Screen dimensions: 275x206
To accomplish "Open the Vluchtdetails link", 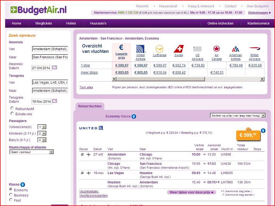I will [89, 191].
